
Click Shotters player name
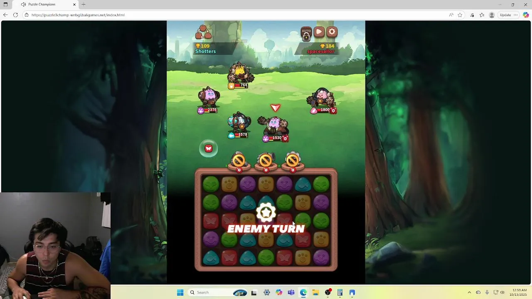pyautogui.click(x=205, y=51)
